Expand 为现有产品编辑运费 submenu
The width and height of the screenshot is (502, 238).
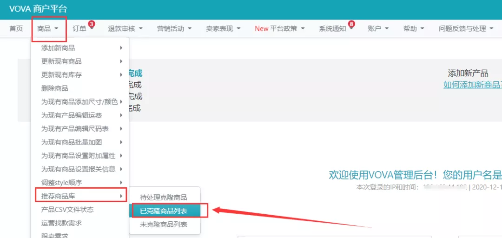click(x=80, y=115)
